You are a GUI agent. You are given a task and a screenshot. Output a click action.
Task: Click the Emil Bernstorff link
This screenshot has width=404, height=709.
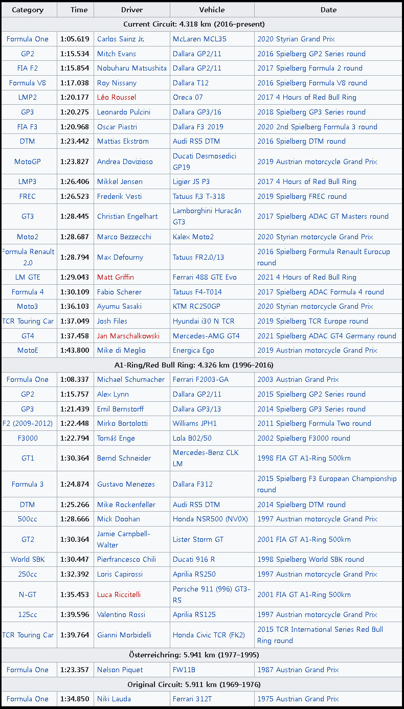pos(120,409)
